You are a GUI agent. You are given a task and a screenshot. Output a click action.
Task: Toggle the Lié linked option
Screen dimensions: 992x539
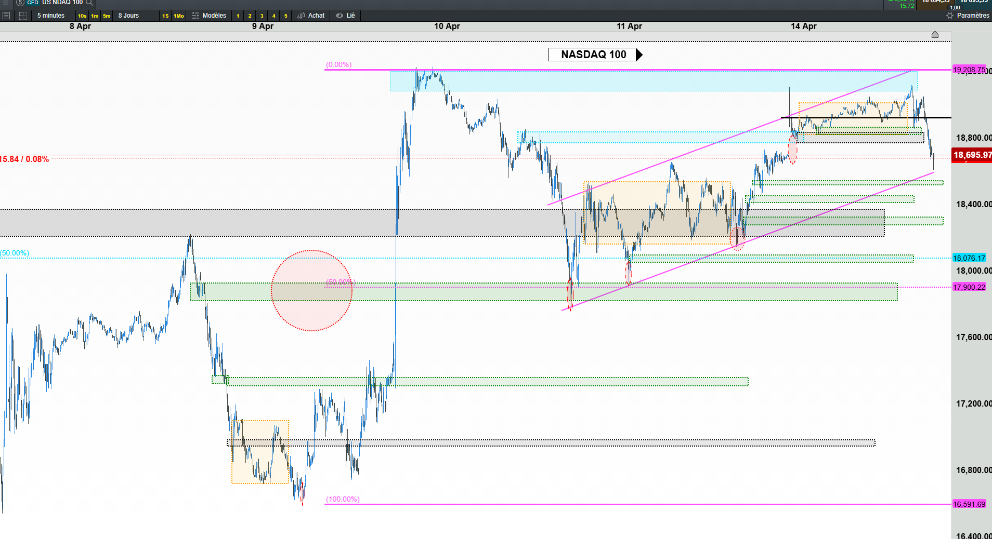point(346,16)
